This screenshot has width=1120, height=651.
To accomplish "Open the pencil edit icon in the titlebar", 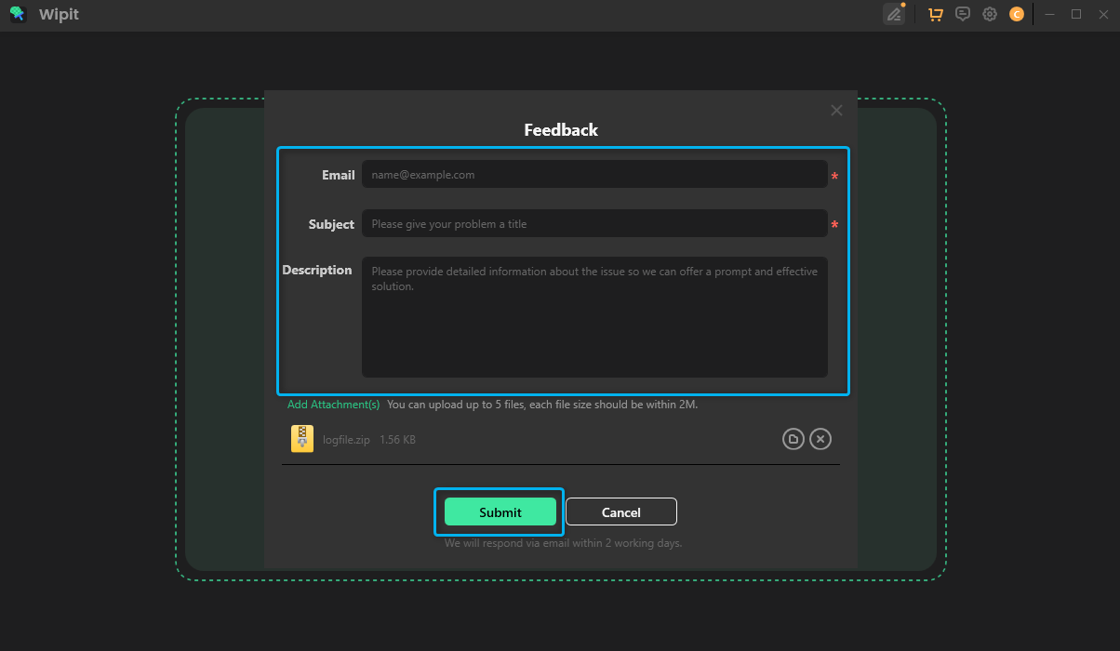I will 894,14.
